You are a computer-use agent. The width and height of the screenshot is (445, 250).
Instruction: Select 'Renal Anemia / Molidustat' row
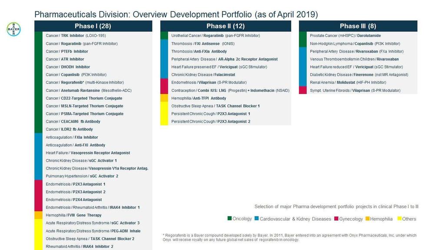(358, 82)
